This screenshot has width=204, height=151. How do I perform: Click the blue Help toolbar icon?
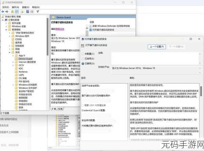click(28, 12)
